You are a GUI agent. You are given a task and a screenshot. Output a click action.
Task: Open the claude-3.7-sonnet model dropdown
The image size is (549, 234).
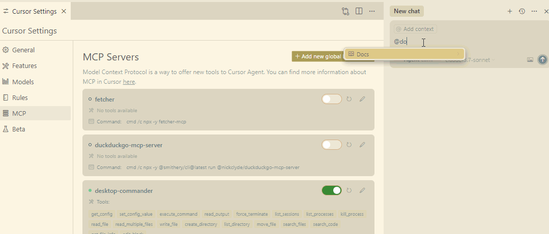tap(470, 60)
